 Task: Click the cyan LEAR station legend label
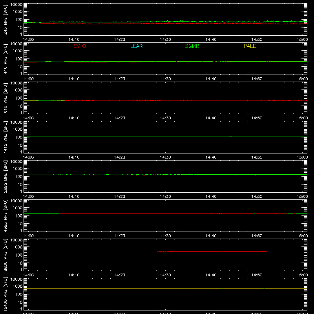point(136,46)
